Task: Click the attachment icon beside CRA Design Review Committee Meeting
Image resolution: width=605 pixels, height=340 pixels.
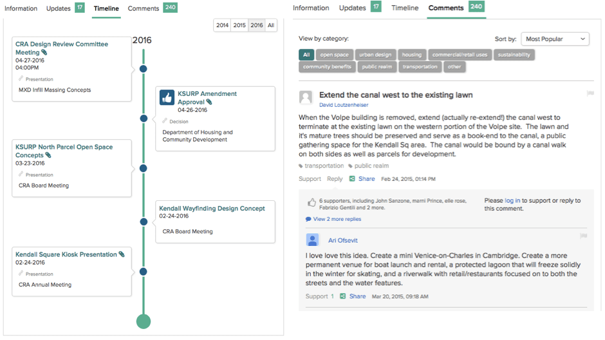Action: [44, 53]
